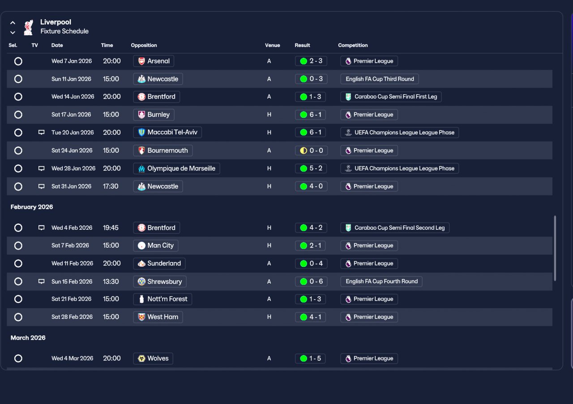Select the Sun 11 Jan Newcastle fixture radio
Viewport: 573px width, 404px height.
point(18,79)
